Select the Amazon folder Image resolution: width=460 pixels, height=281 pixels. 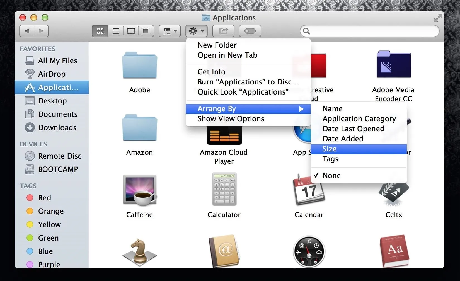[x=140, y=128]
